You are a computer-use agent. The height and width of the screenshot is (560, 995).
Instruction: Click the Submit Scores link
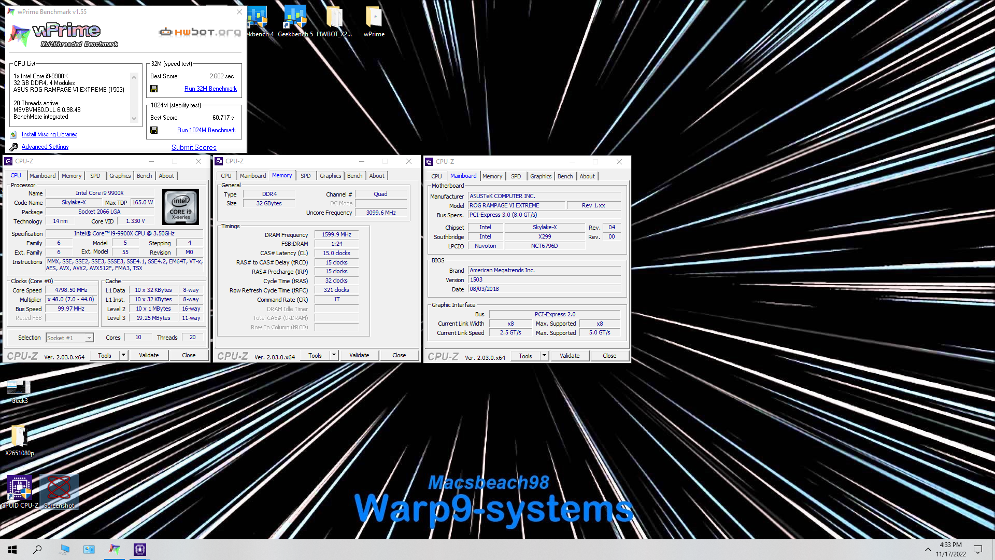pyautogui.click(x=194, y=147)
